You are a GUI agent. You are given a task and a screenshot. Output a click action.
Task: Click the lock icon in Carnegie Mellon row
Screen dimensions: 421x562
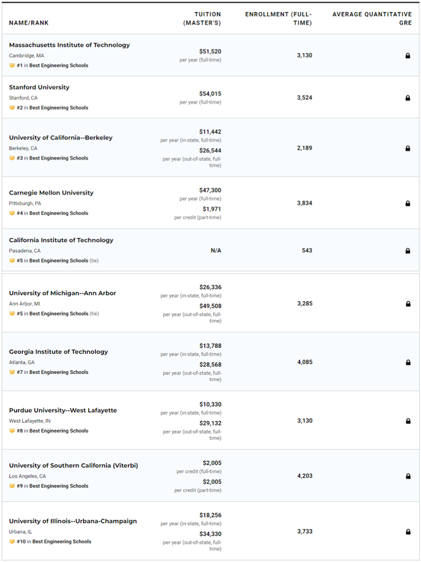click(x=408, y=204)
